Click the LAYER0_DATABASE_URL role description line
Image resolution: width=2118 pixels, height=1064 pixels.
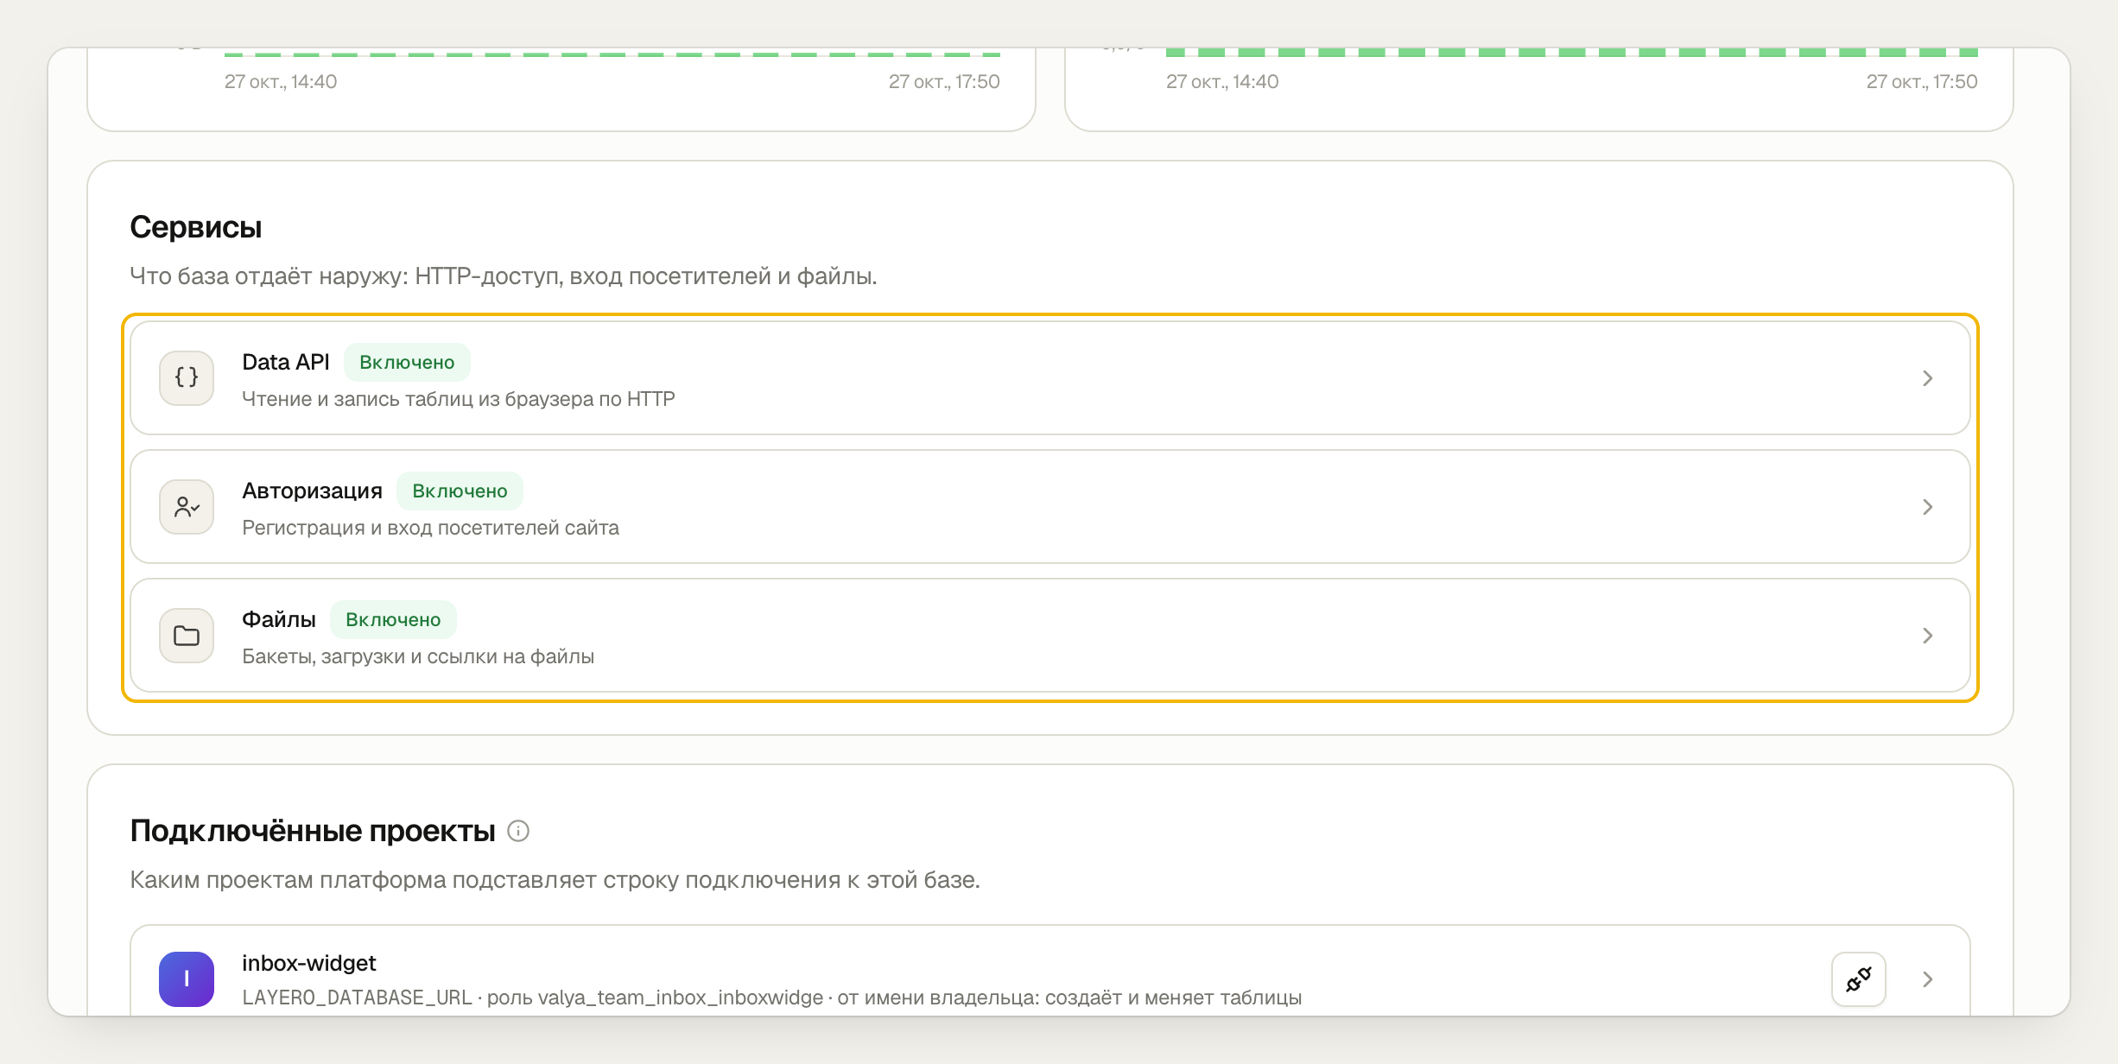pos(772,997)
